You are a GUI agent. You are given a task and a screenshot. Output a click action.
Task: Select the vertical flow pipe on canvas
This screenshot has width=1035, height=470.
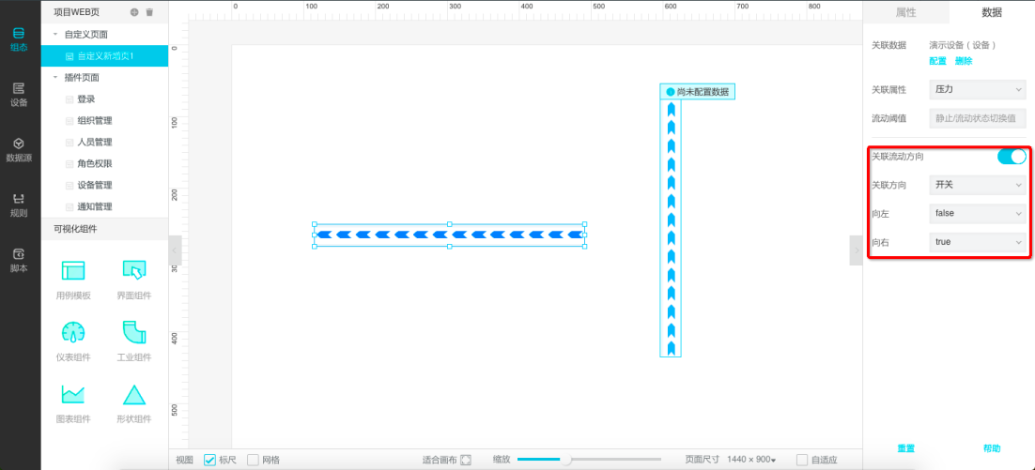tap(670, 228)
